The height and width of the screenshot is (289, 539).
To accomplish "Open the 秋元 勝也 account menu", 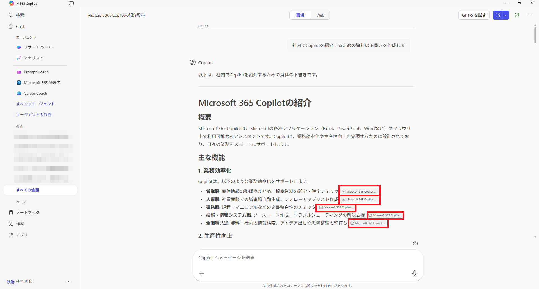I will tap(20, 282).
